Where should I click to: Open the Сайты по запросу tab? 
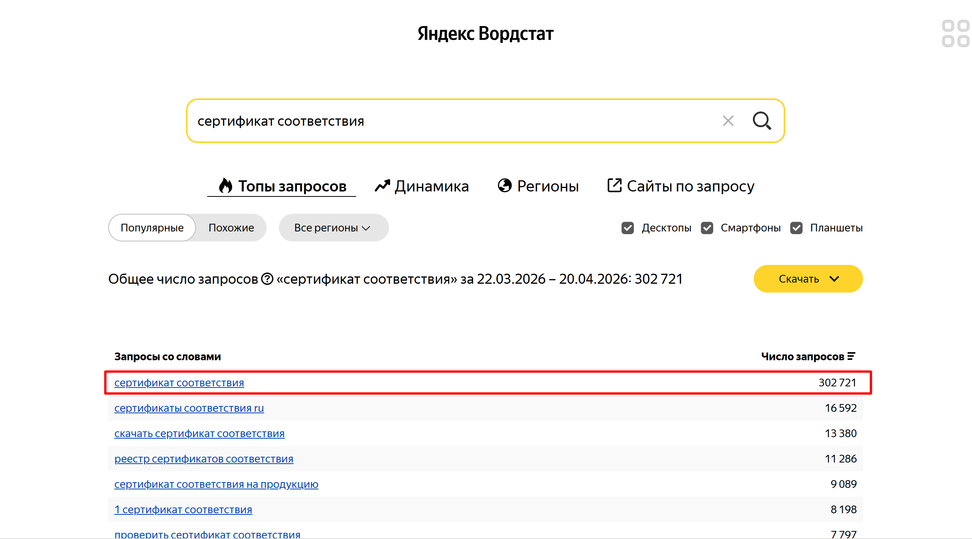pyautogui.click(x=680, y=186)
